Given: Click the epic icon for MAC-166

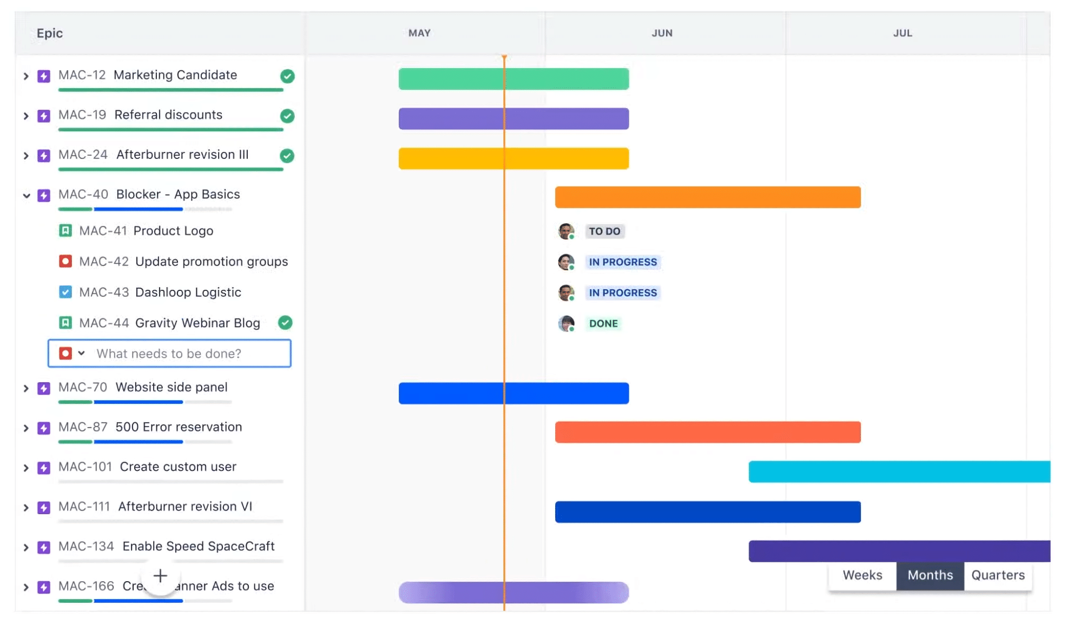Looking at the screenshot, I should 44,587.
